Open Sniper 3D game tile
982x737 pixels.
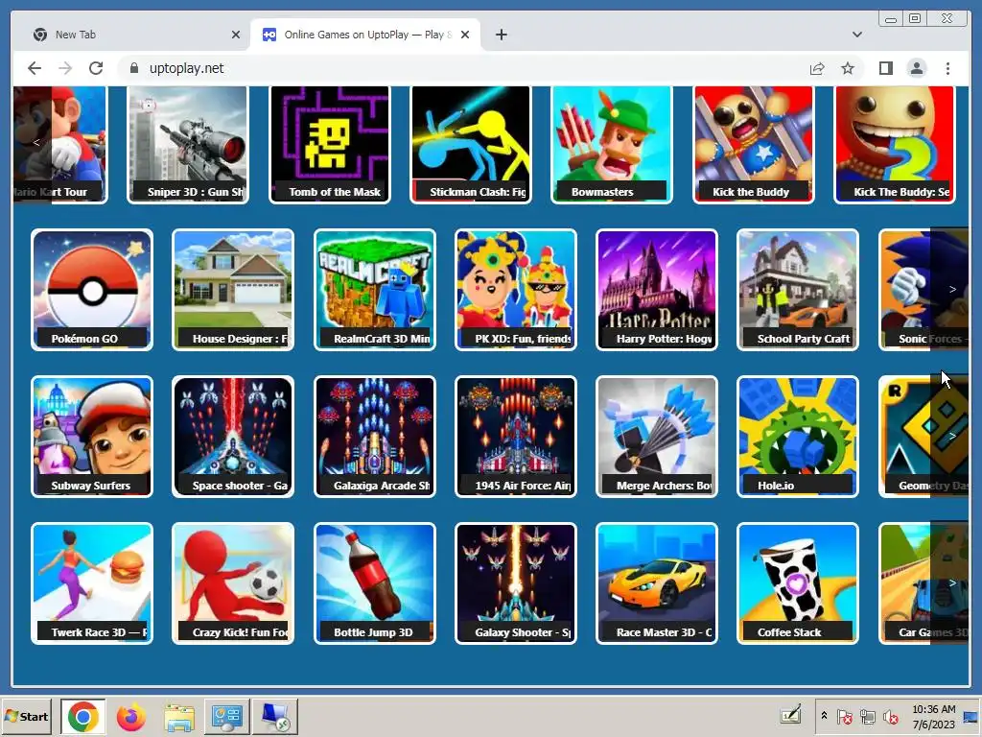click(x=188, y=144)
